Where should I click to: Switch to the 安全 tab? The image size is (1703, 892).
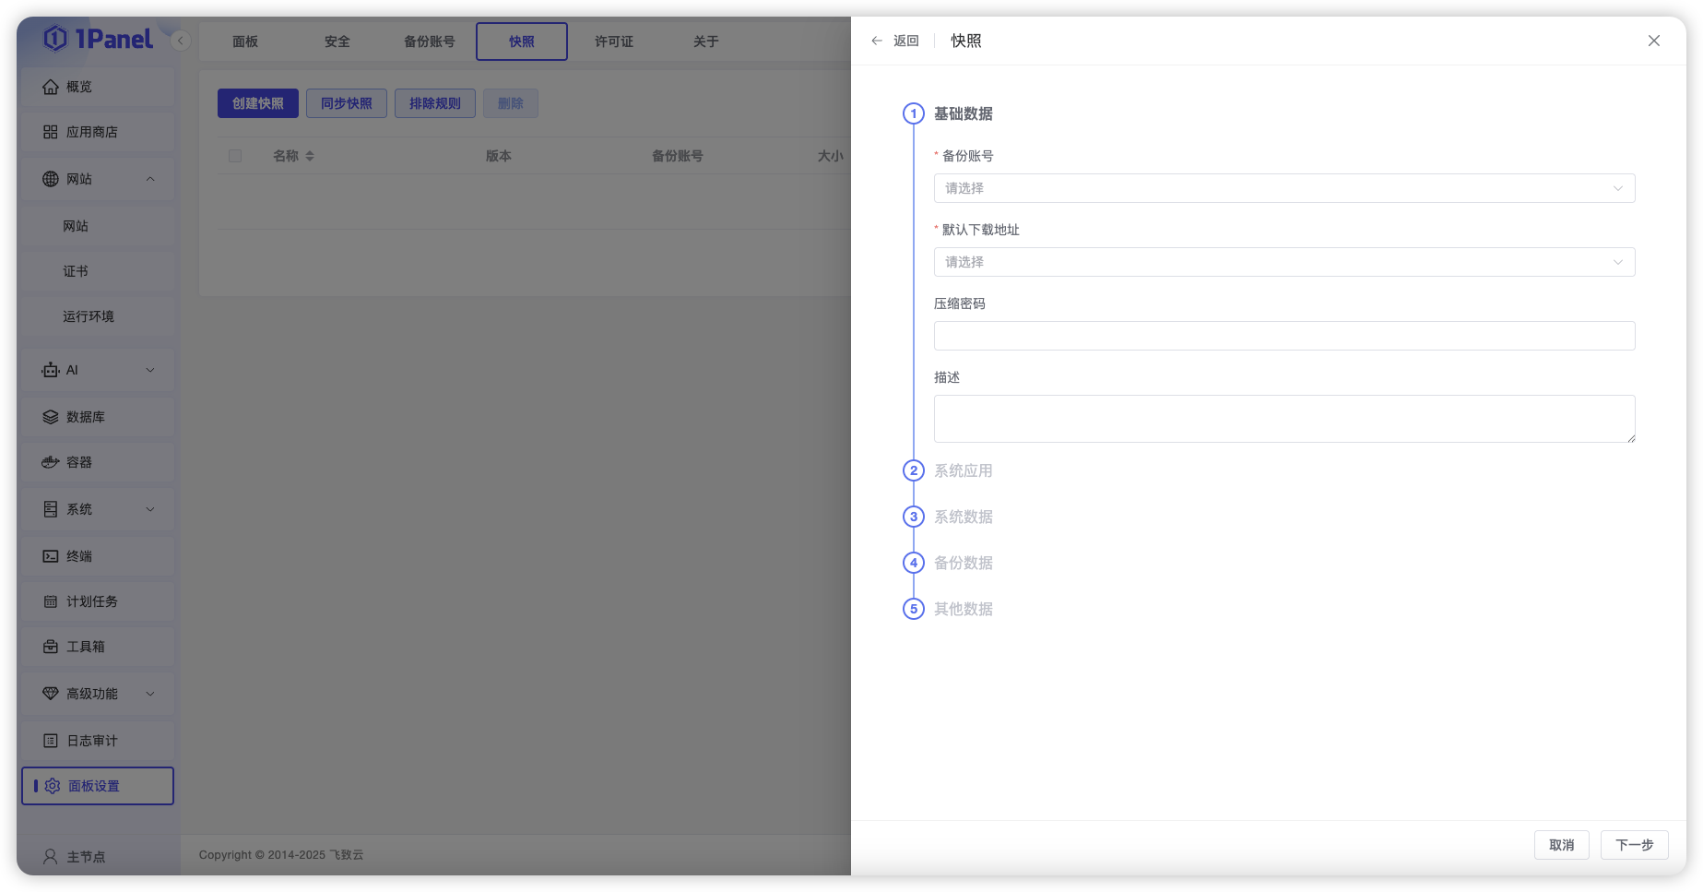[x=337, y=41]
